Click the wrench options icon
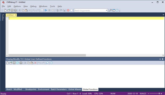165x95 pixels. point(110,10)
